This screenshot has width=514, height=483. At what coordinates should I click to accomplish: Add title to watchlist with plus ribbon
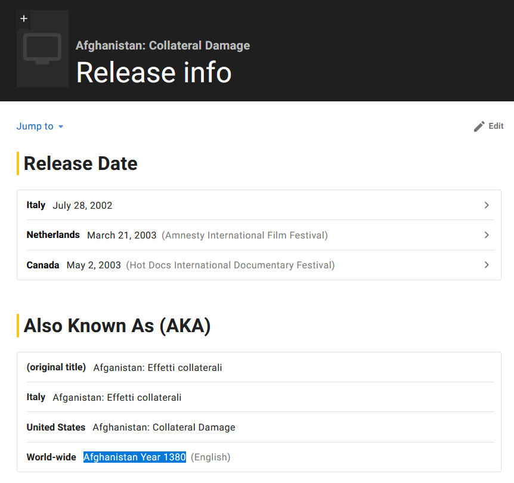(24, 19)
